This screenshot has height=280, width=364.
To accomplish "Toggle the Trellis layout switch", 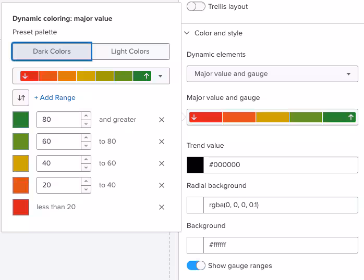I will [x=196, y=7].
